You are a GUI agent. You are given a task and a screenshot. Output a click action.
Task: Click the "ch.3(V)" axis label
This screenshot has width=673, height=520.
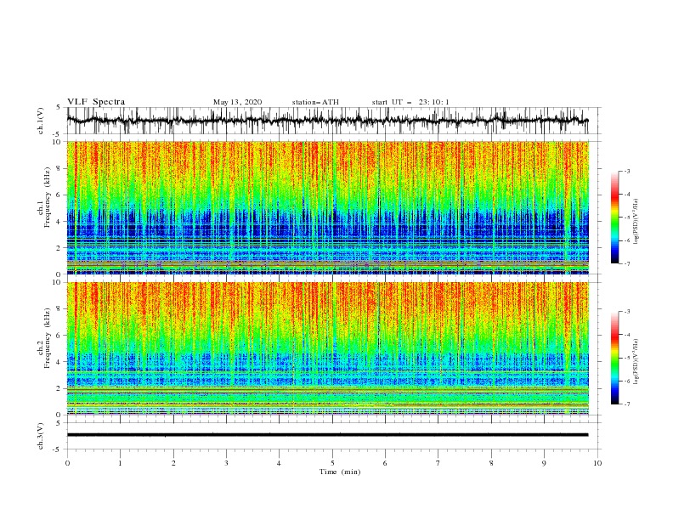coord(41,436)
